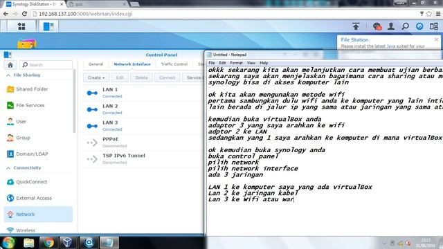
Task: Click the taskbar clock
Action: (425, 243)
